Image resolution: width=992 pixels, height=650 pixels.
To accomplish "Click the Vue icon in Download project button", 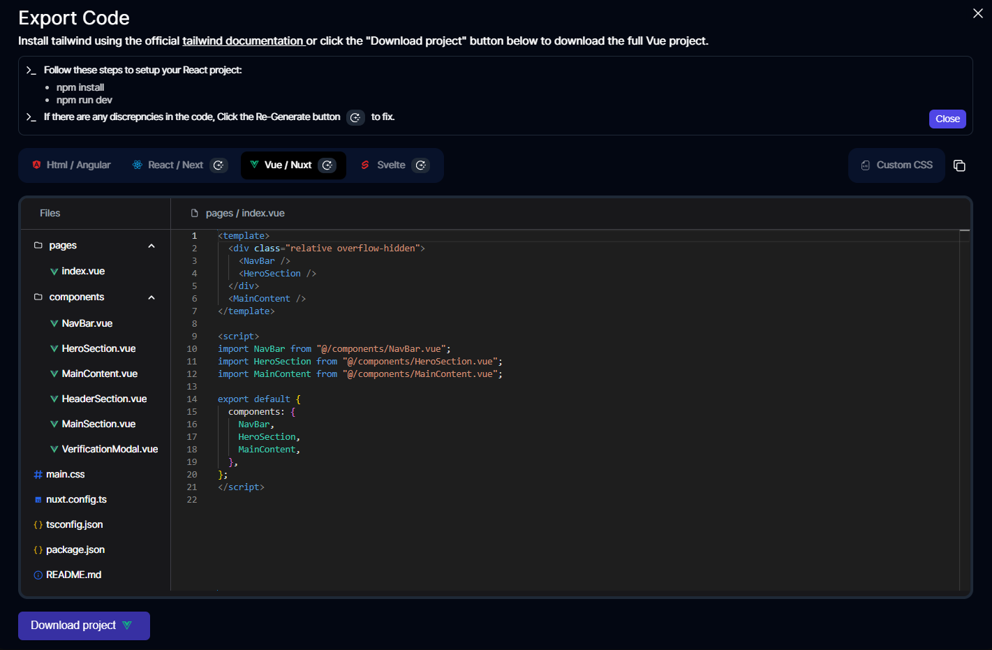I will tap(127, 626).
